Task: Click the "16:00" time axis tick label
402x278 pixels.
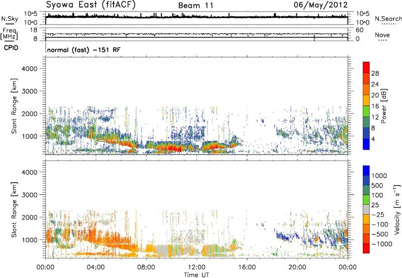Action: 247,267
